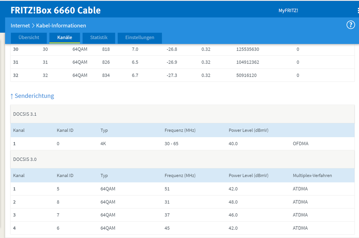
Task: Select the 48.0 power level cell
Action: (233, 202)
